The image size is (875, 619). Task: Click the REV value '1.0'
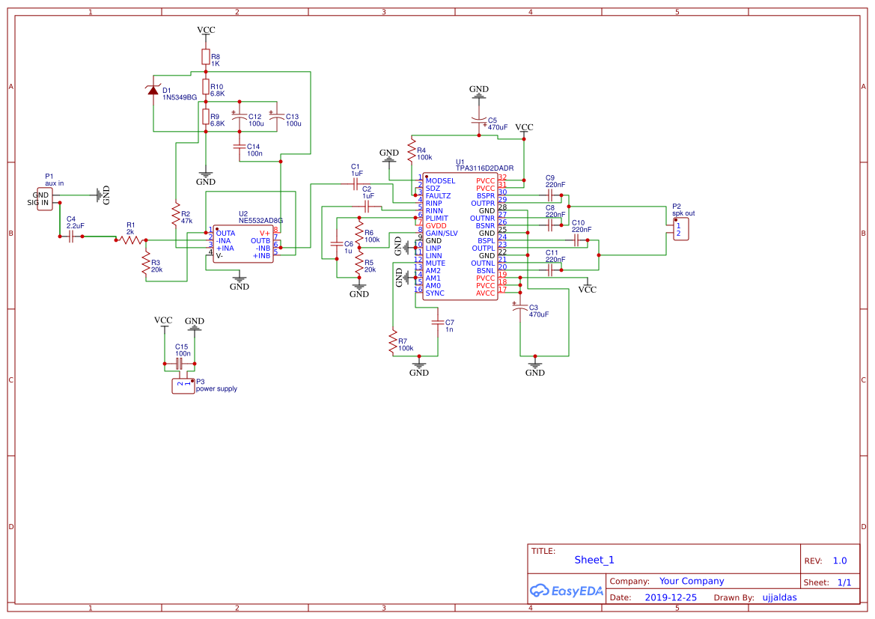(x=840, y=561)
